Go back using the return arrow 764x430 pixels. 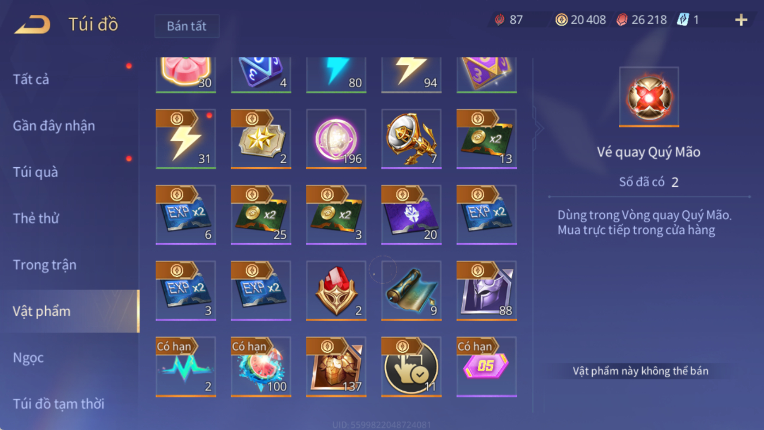(33, 25)
